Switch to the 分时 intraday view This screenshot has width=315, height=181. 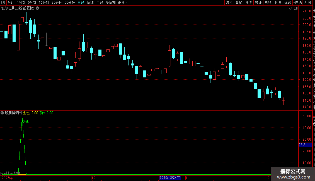click(11, 3)
